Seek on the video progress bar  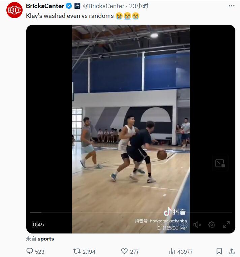[x=131, y=212]
